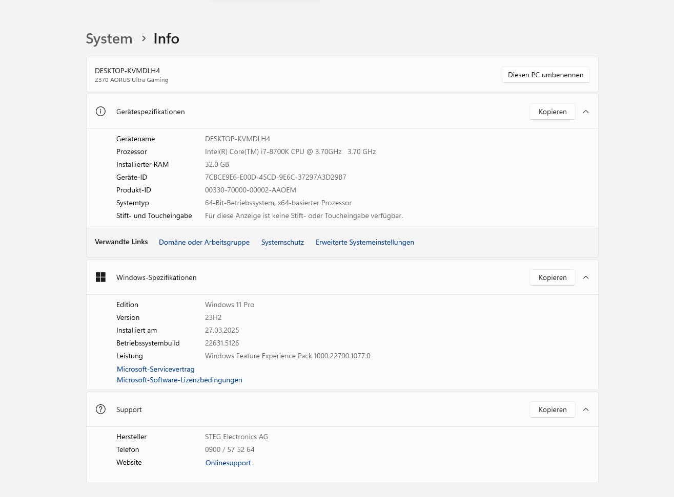674x497 pixels.
Task: Click the Prozessor label
Action: click(131, 152)
